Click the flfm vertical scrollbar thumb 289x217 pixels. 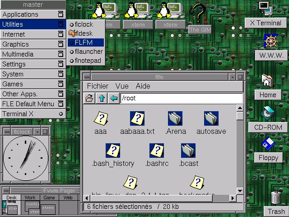click(240, 116)
